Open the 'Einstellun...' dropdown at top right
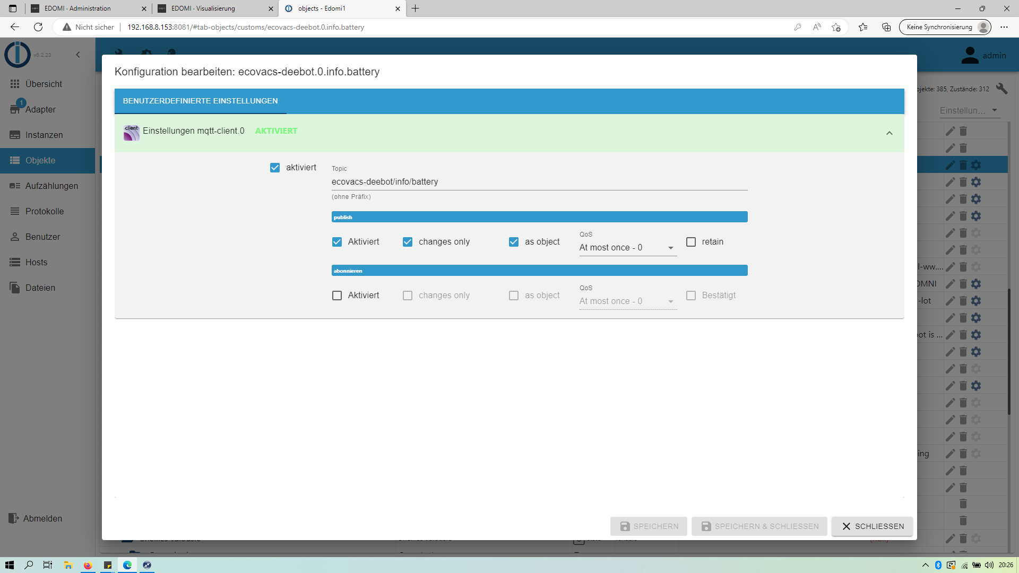Viewport: 1019px width, 573px height. click(x=968, y=110)
